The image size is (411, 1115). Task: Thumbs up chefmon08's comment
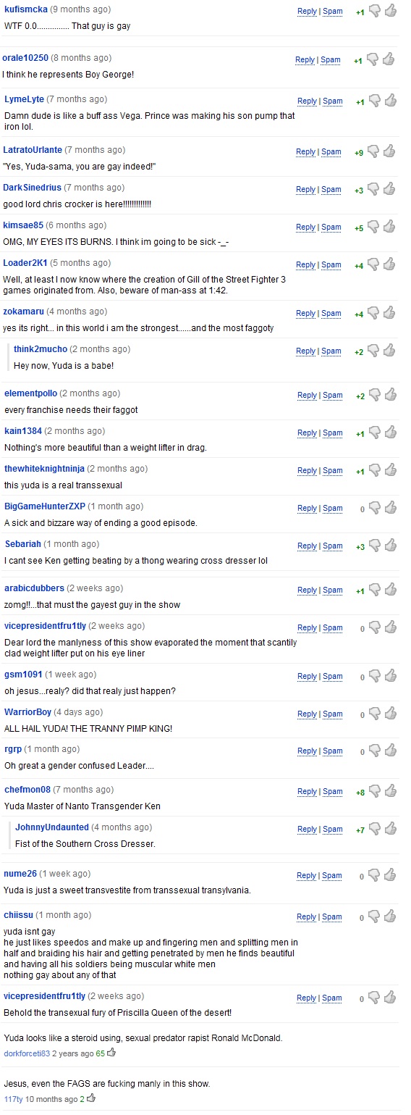pos(391,791)
